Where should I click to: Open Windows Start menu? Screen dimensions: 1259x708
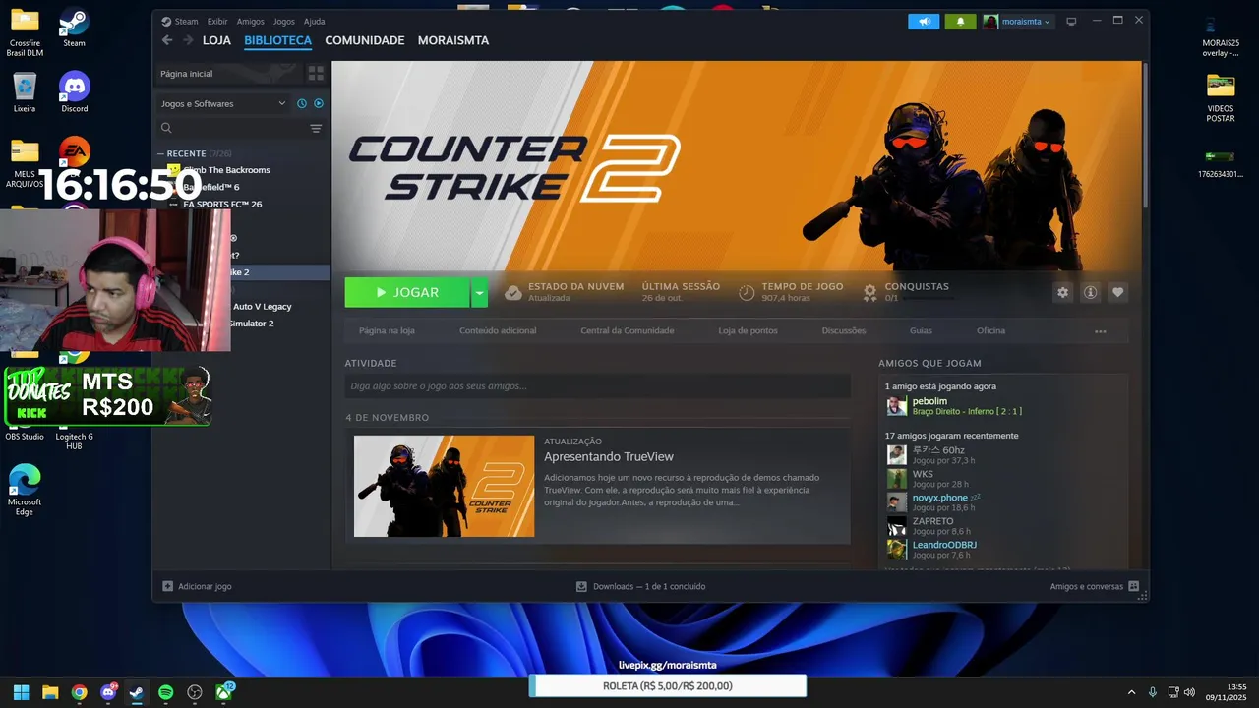pyautogui.click(x=21, y=692)
